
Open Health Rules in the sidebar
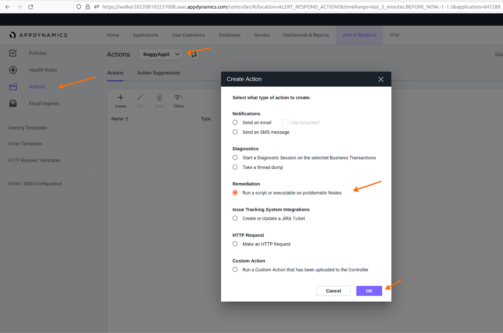[43, 70]
